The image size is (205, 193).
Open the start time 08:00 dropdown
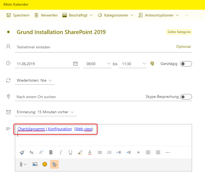click(97, 64)
